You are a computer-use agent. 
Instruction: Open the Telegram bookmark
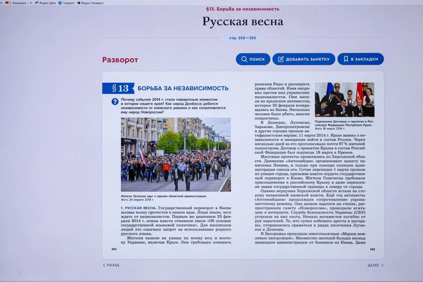coord(67,3)
